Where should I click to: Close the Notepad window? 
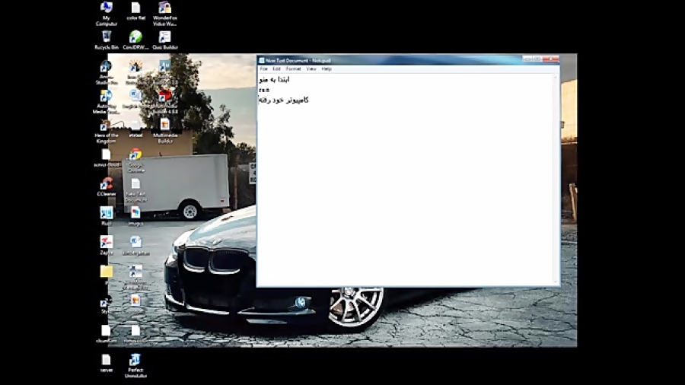click(x=551, y=59)
